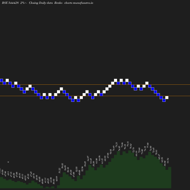
Task: Select the 65.57 price label
Action: pyautogui.click(x=159, y=157)
